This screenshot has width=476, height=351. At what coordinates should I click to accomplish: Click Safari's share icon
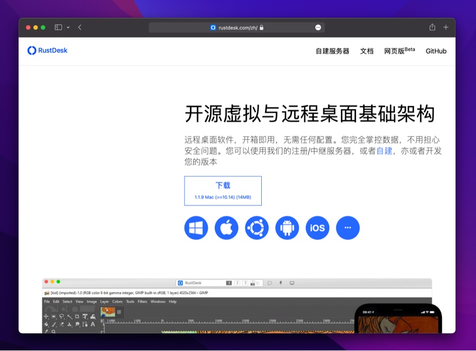pos(432,27)
